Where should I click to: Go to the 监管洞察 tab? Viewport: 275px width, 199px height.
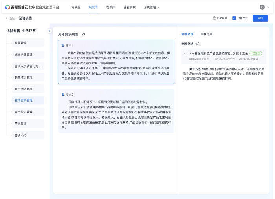tap(129, 7)
